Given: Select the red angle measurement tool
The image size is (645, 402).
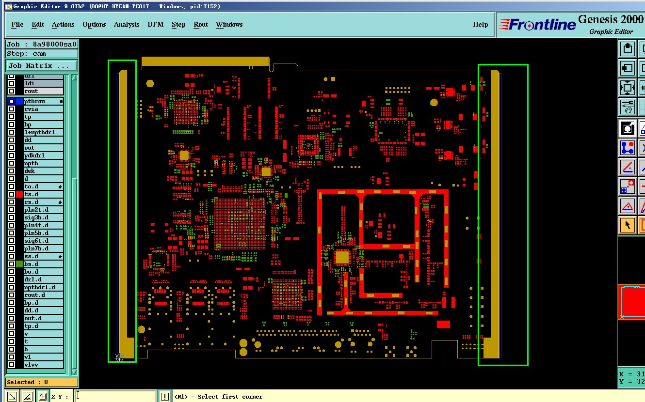Looking at the screenshot, I should click(628, 167).
